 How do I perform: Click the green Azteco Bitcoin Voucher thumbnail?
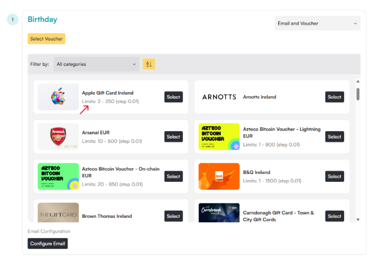click(x=58, y=176)
